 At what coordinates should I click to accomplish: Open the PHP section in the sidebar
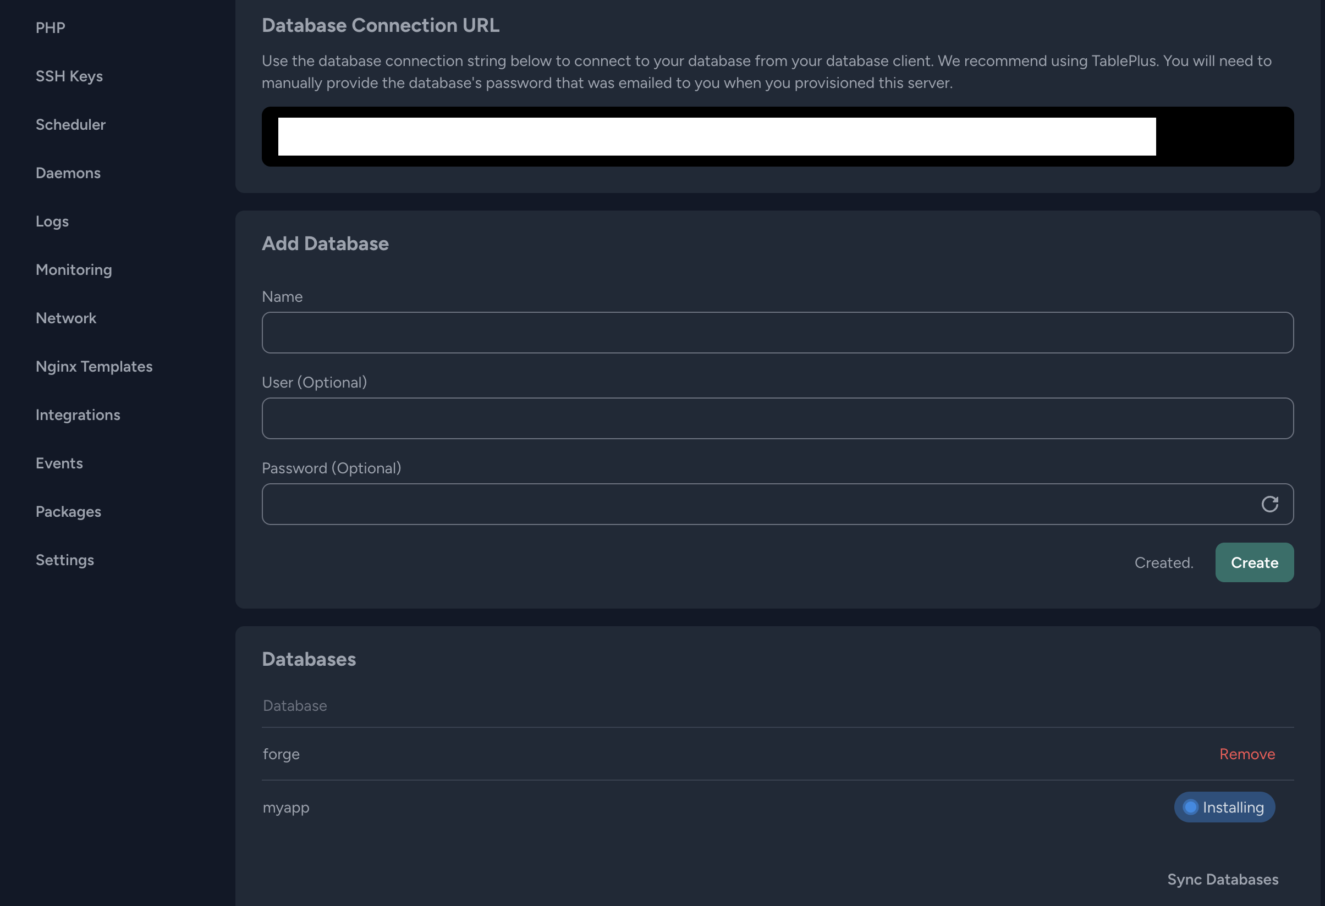coord(50,27)
